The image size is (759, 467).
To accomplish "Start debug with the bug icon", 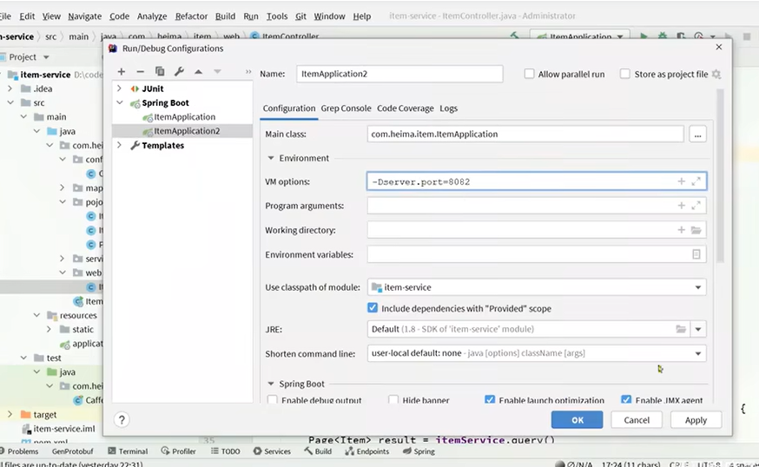I will pyautogui.click(x=663, y=36).
